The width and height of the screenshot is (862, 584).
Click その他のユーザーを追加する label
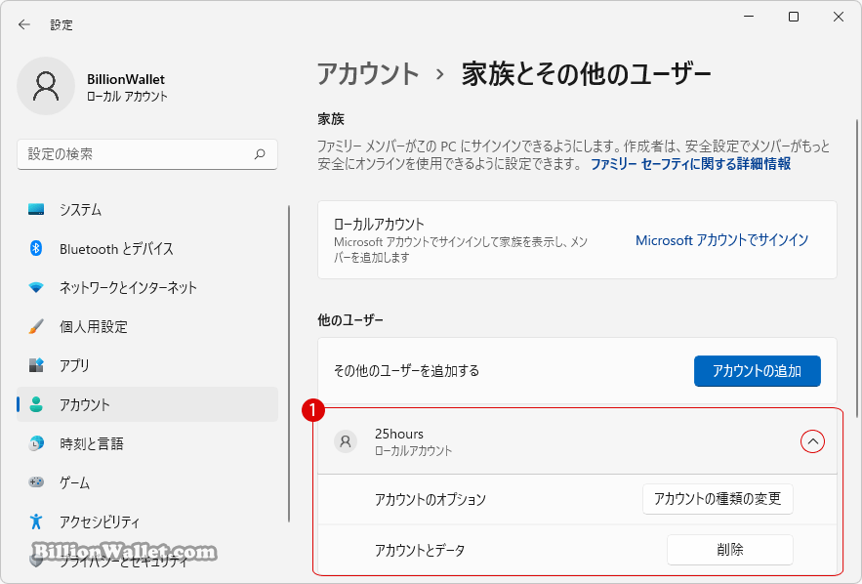pyautogui.click(x=407, y=371)
